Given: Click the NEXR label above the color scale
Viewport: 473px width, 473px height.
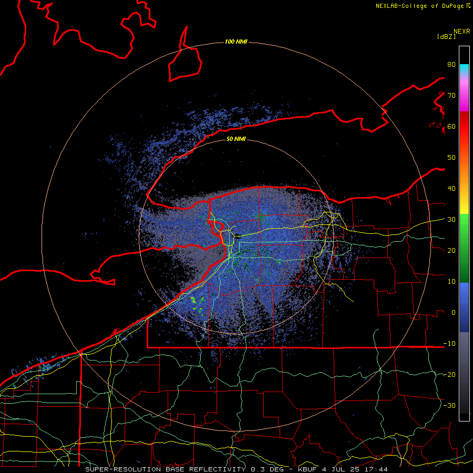Looking at the screenshot, I should pyautogui.click(x=462, y=32).
